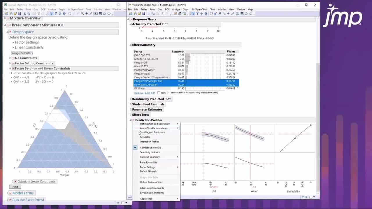Toggle the FDR checkbox in Effect Summary

[159, 93]
